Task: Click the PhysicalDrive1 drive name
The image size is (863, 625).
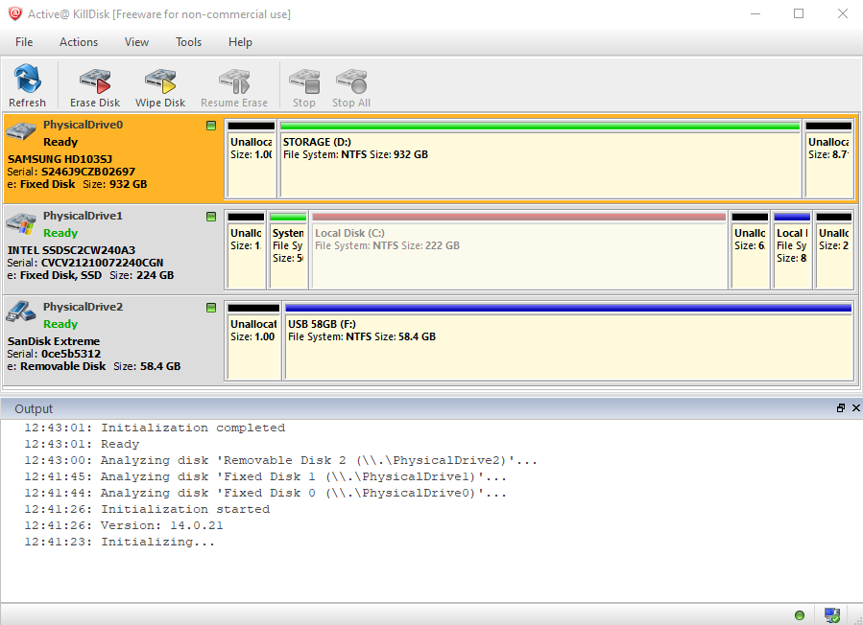Action: coord(84,216)
